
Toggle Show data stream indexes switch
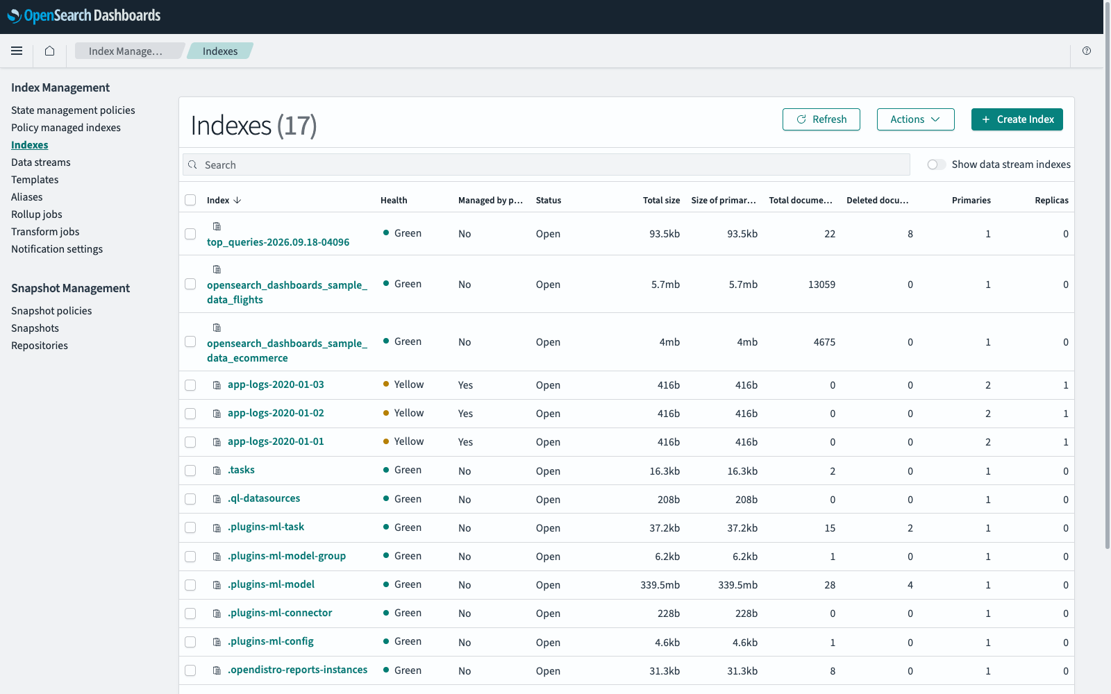coord(936,164)
